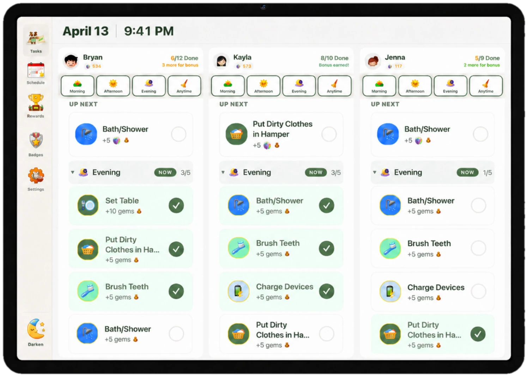Check off Bryan's Up Next Bath/Shower

(178, 134)
